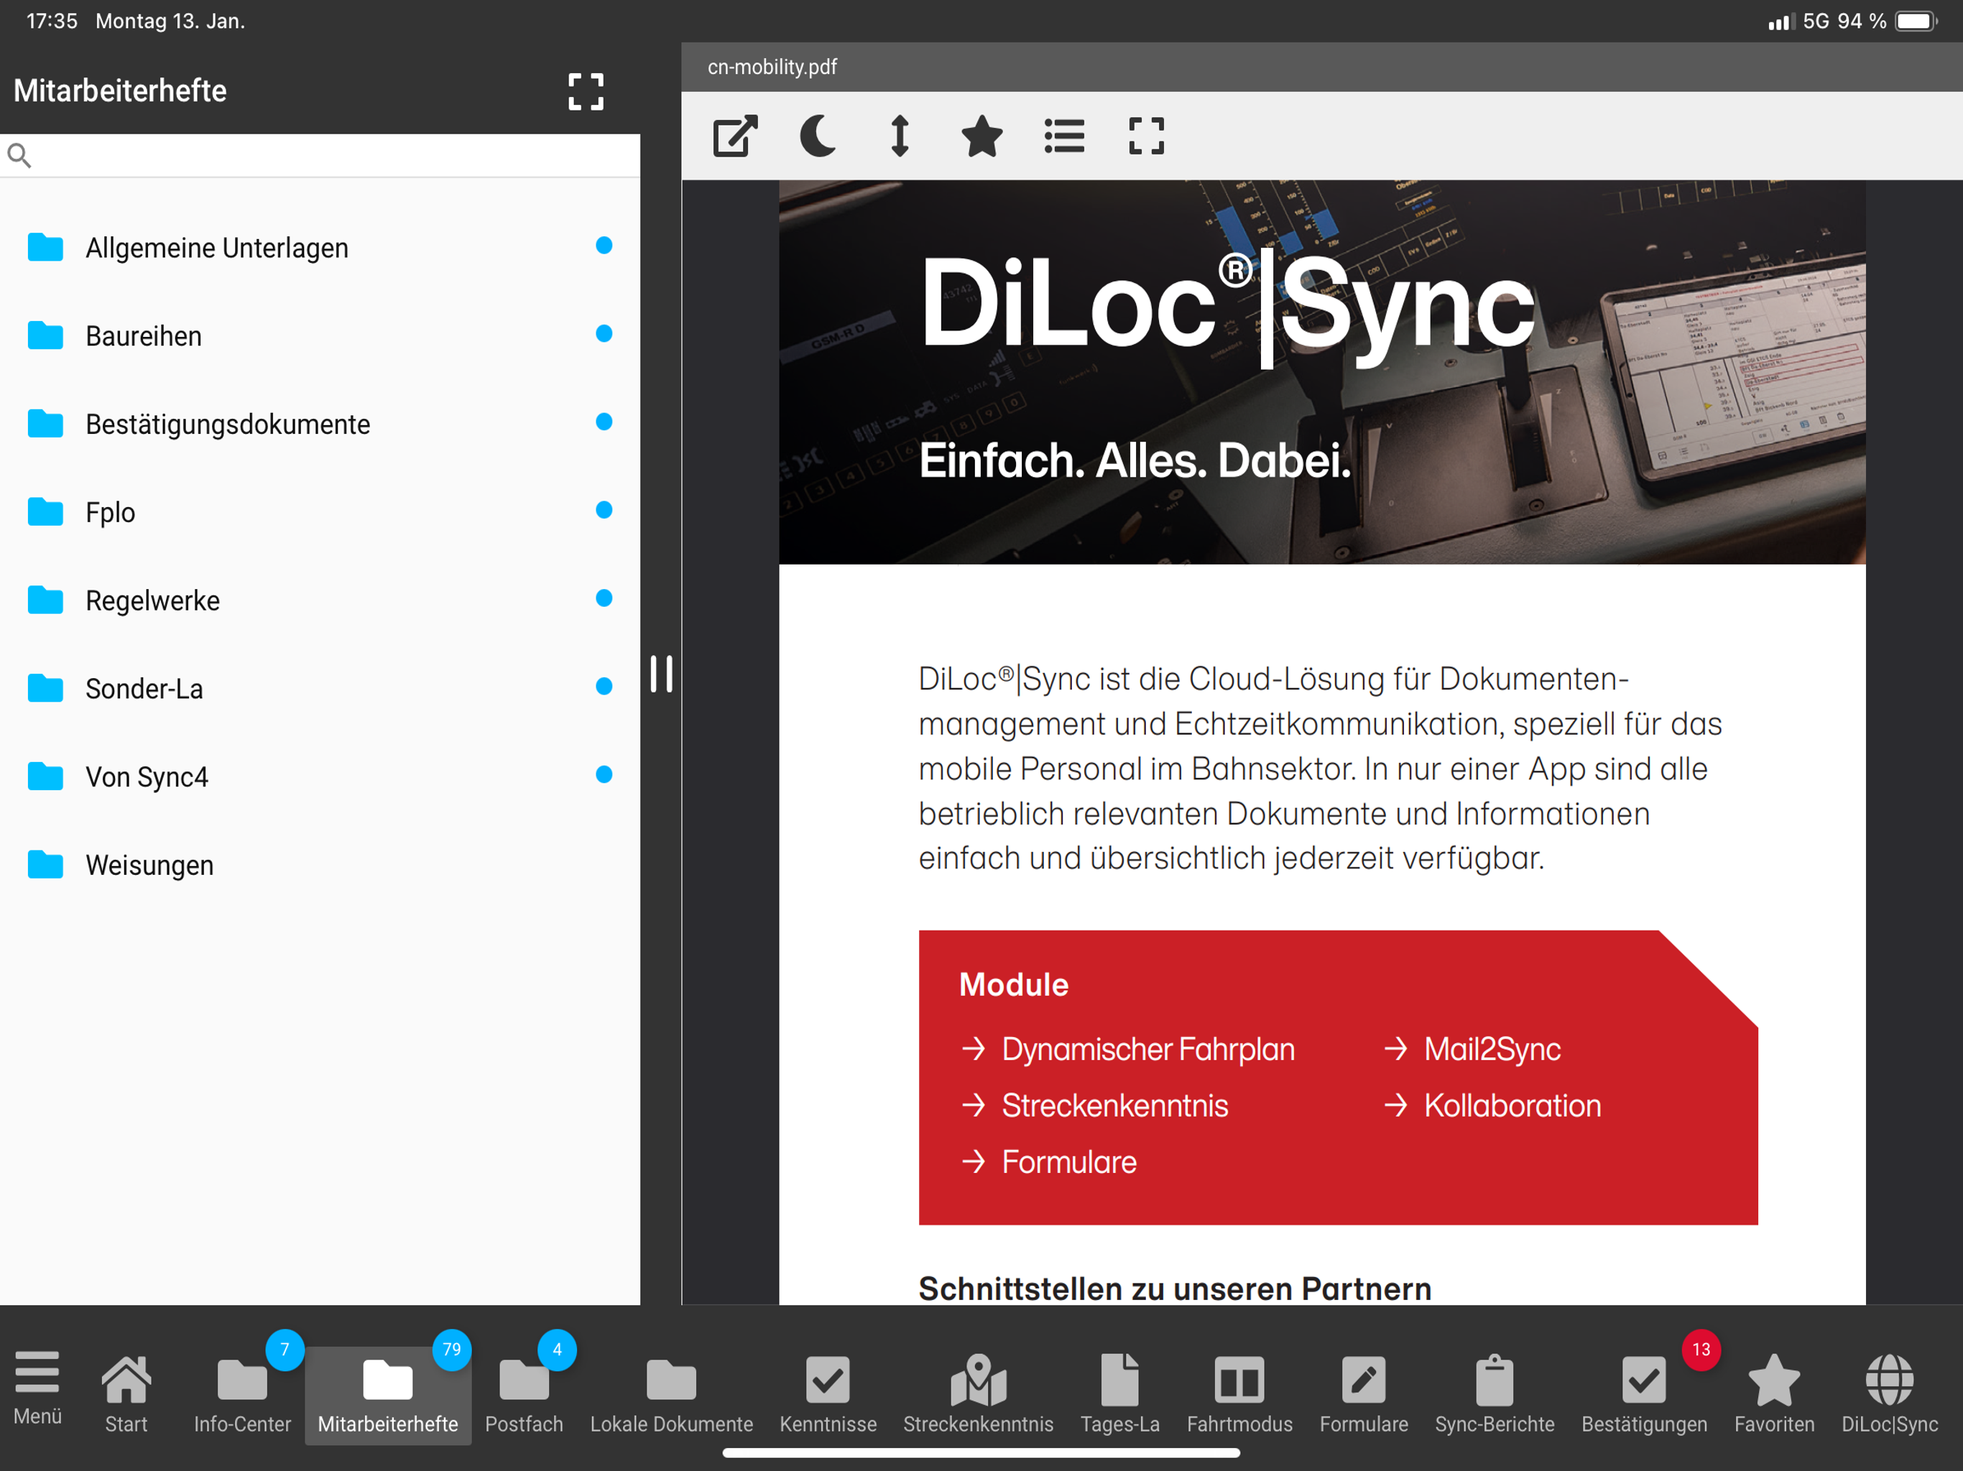1963x1471 pixels.
Task: Click the search magnifier icon
Action: pyautogui.click(x=19, y=155)
